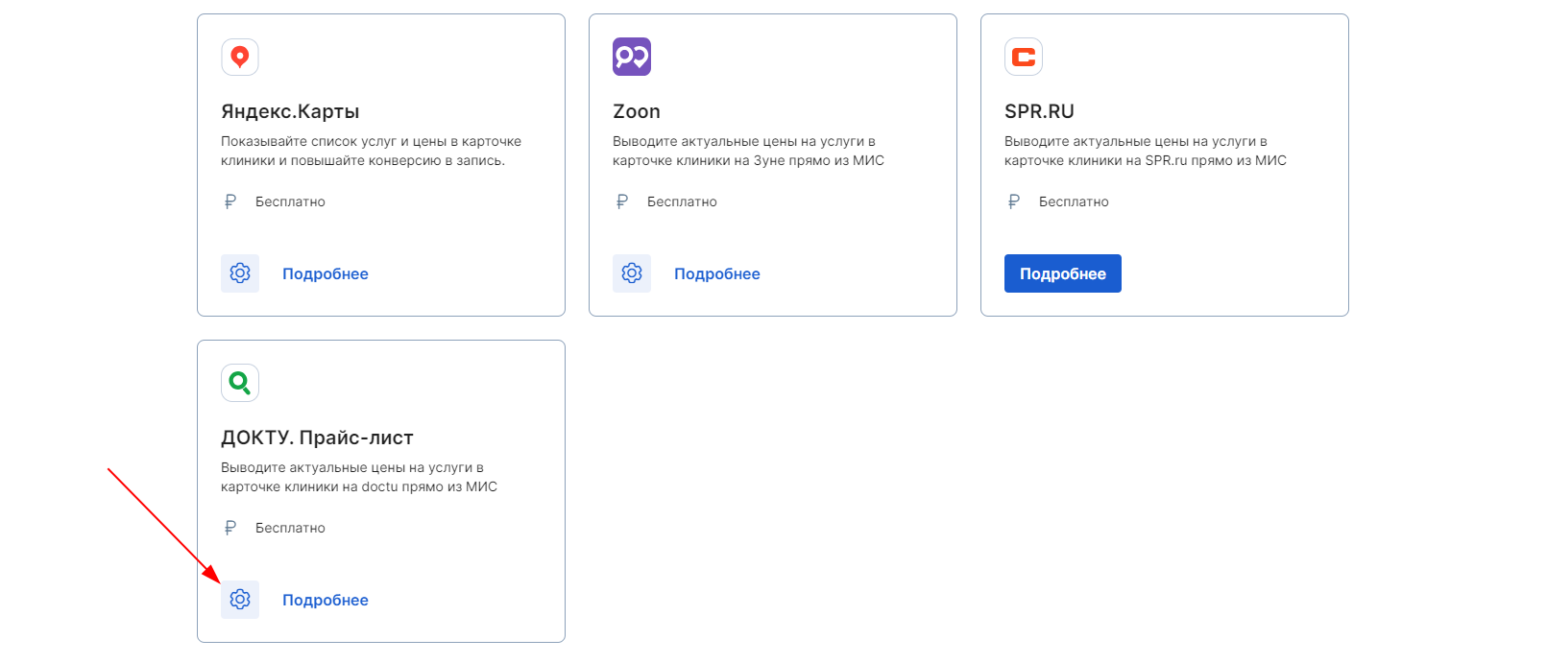Click SPR.RU description mentioning SPR.ru
Viewport: 1547px width, 663px height.
(1146, 151)
